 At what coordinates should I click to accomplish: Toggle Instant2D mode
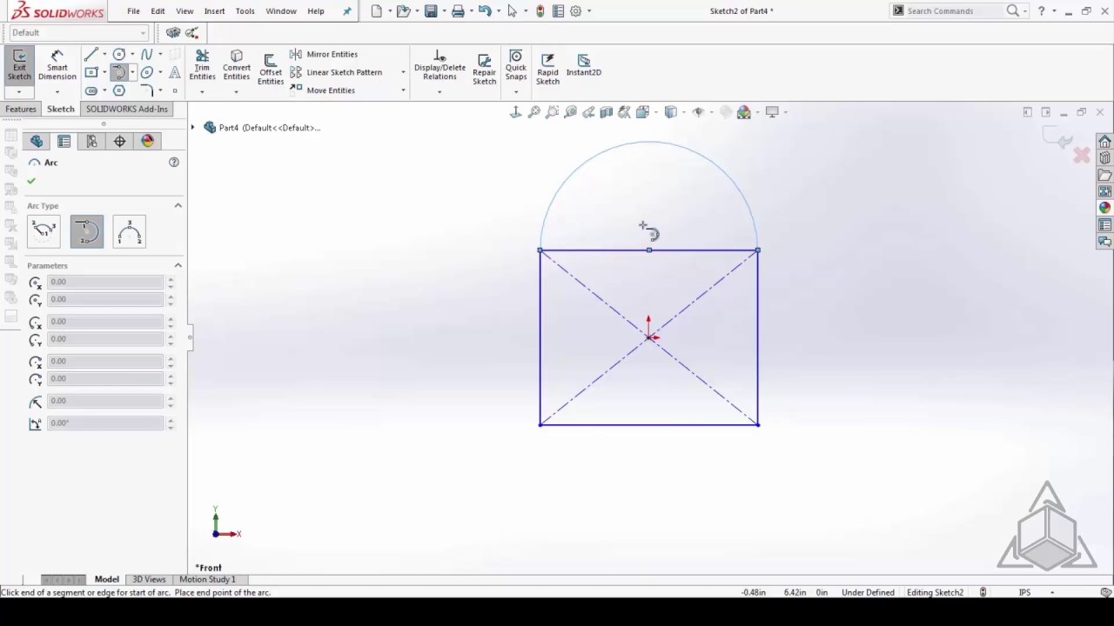pos(583,64)
